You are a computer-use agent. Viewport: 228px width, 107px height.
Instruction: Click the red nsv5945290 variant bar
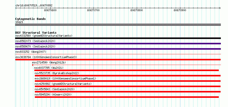coord(127,97)
